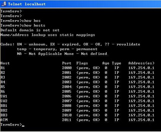Click the last TermServ> prompt cursor

[x=23, y=126]
